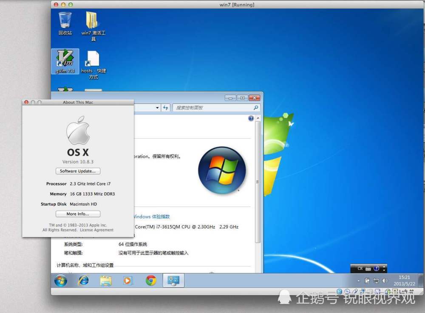Screen dimensions: 425x313
Task: Click the Macintosh HD startup disk text
Action: coord(83,204)
